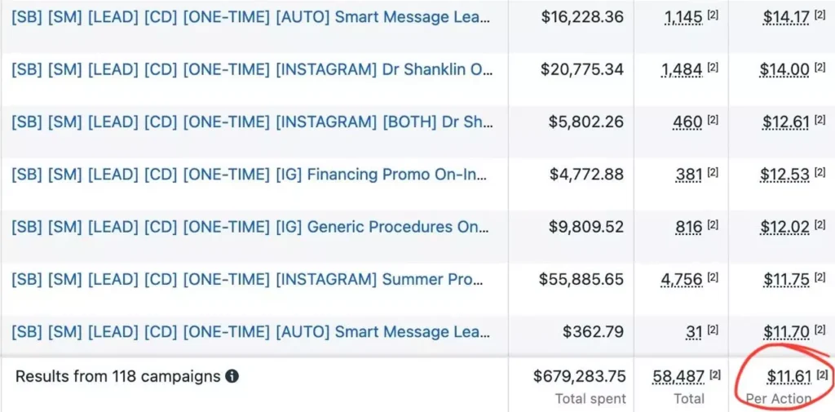Click footnote marker beside the 460 total
Image resolution: width=835 pixels, height=412 pixels.
point(713,121)
